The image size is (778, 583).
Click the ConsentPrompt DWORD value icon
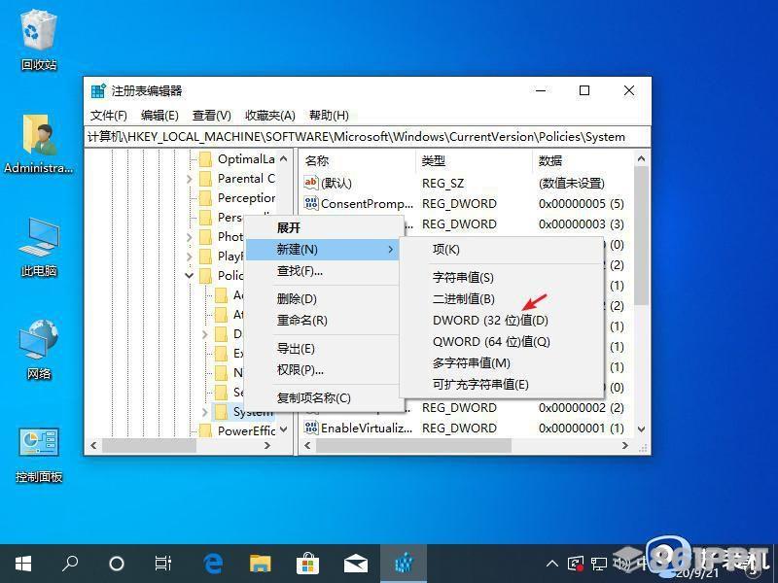(x=310, y=203)
